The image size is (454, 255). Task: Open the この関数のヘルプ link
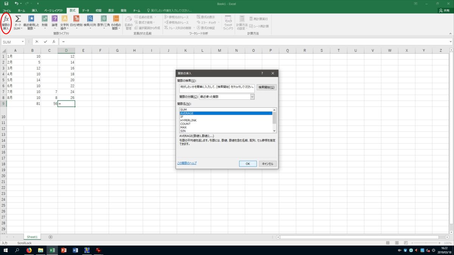(187, 163)
